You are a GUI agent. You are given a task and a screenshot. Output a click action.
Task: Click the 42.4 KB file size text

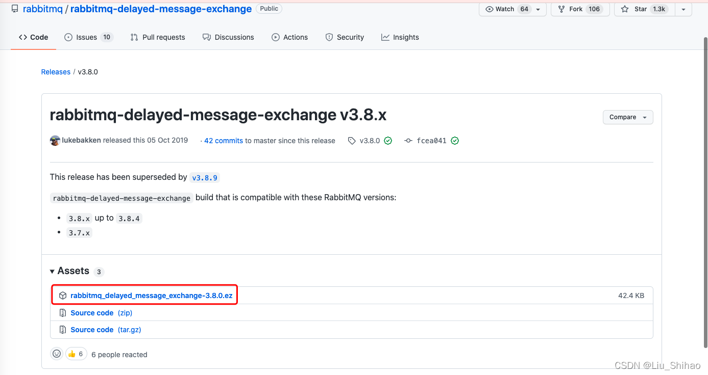(x=631, y=296)
